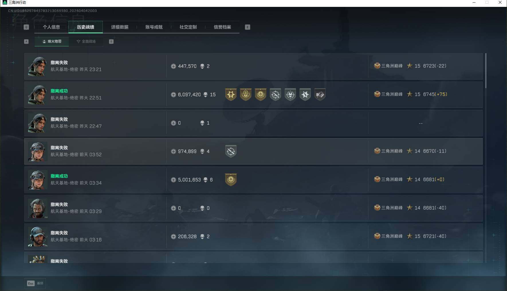Image resolution: width=507 pixels, height=291 pixels.
Task: Open the 个人信息 tab
Action: coord(51,27)
